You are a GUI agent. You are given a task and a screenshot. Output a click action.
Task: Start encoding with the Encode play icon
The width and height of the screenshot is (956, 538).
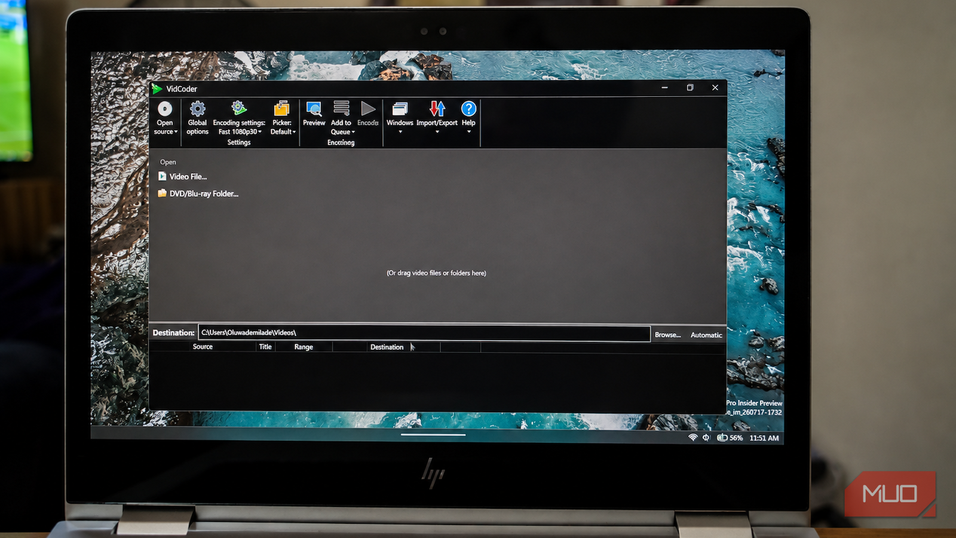pos(368,109)
